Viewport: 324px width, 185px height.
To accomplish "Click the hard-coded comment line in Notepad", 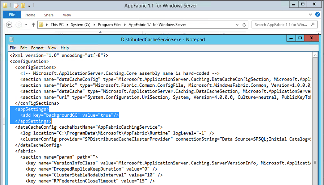I will point(120,73).
